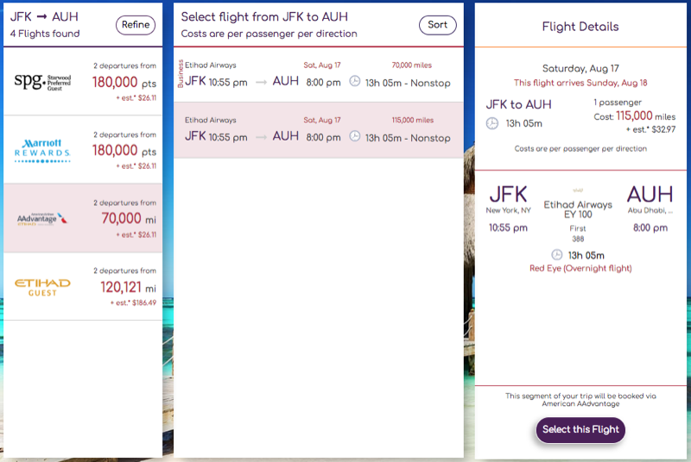Click the AAdvantage program logo
Viewport: 691px width, 462px height.
click(x=42, y=218)
